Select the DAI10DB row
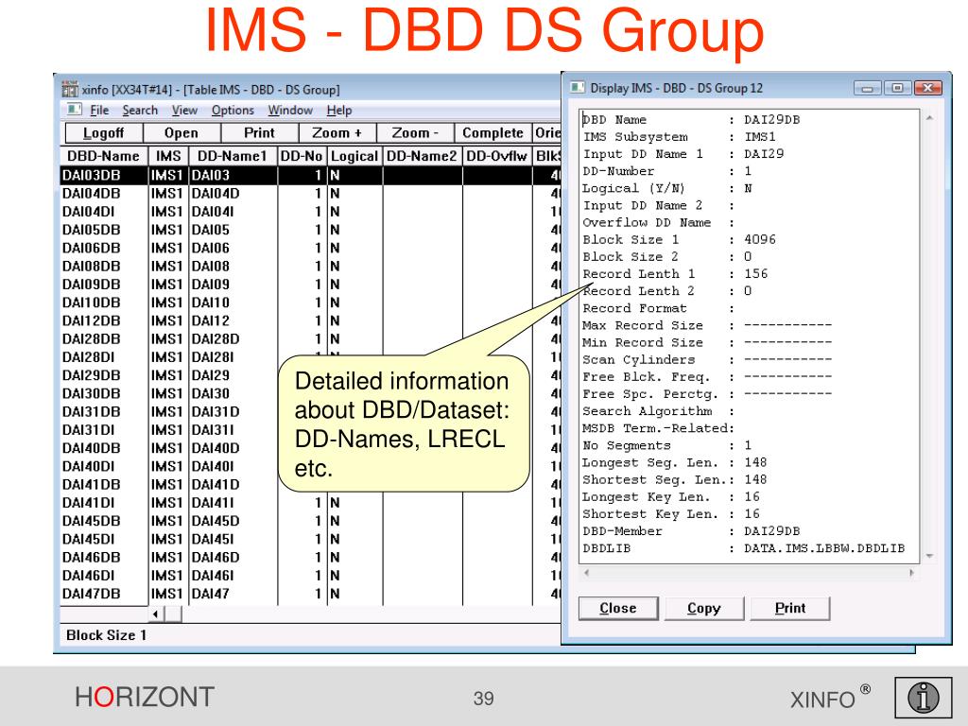Viewport: 968px width, 726px height. (310, 302)
